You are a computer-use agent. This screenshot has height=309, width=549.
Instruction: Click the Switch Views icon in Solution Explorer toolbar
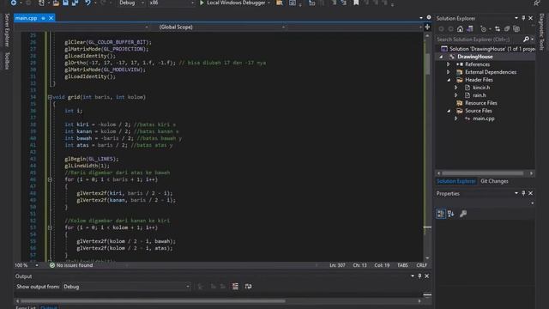click(470, 29)
